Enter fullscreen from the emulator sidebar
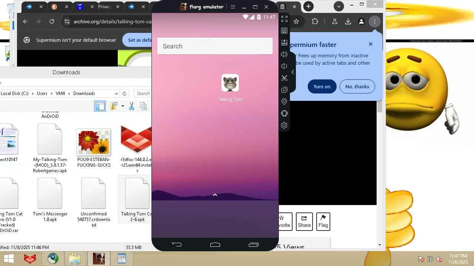This screenshot has height=266, width=474. pyautogui.click(x=284, y=19)
